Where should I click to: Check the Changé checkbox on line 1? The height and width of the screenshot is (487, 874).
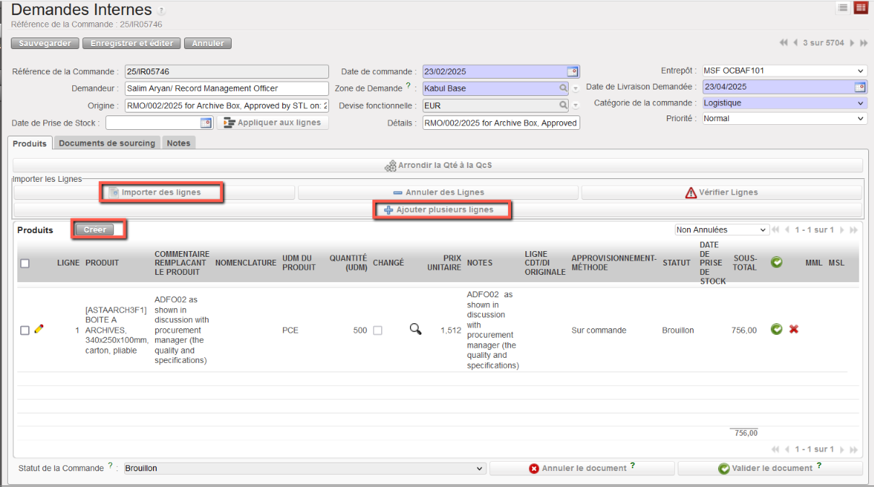pyautogui.click(x=377, y=330)
